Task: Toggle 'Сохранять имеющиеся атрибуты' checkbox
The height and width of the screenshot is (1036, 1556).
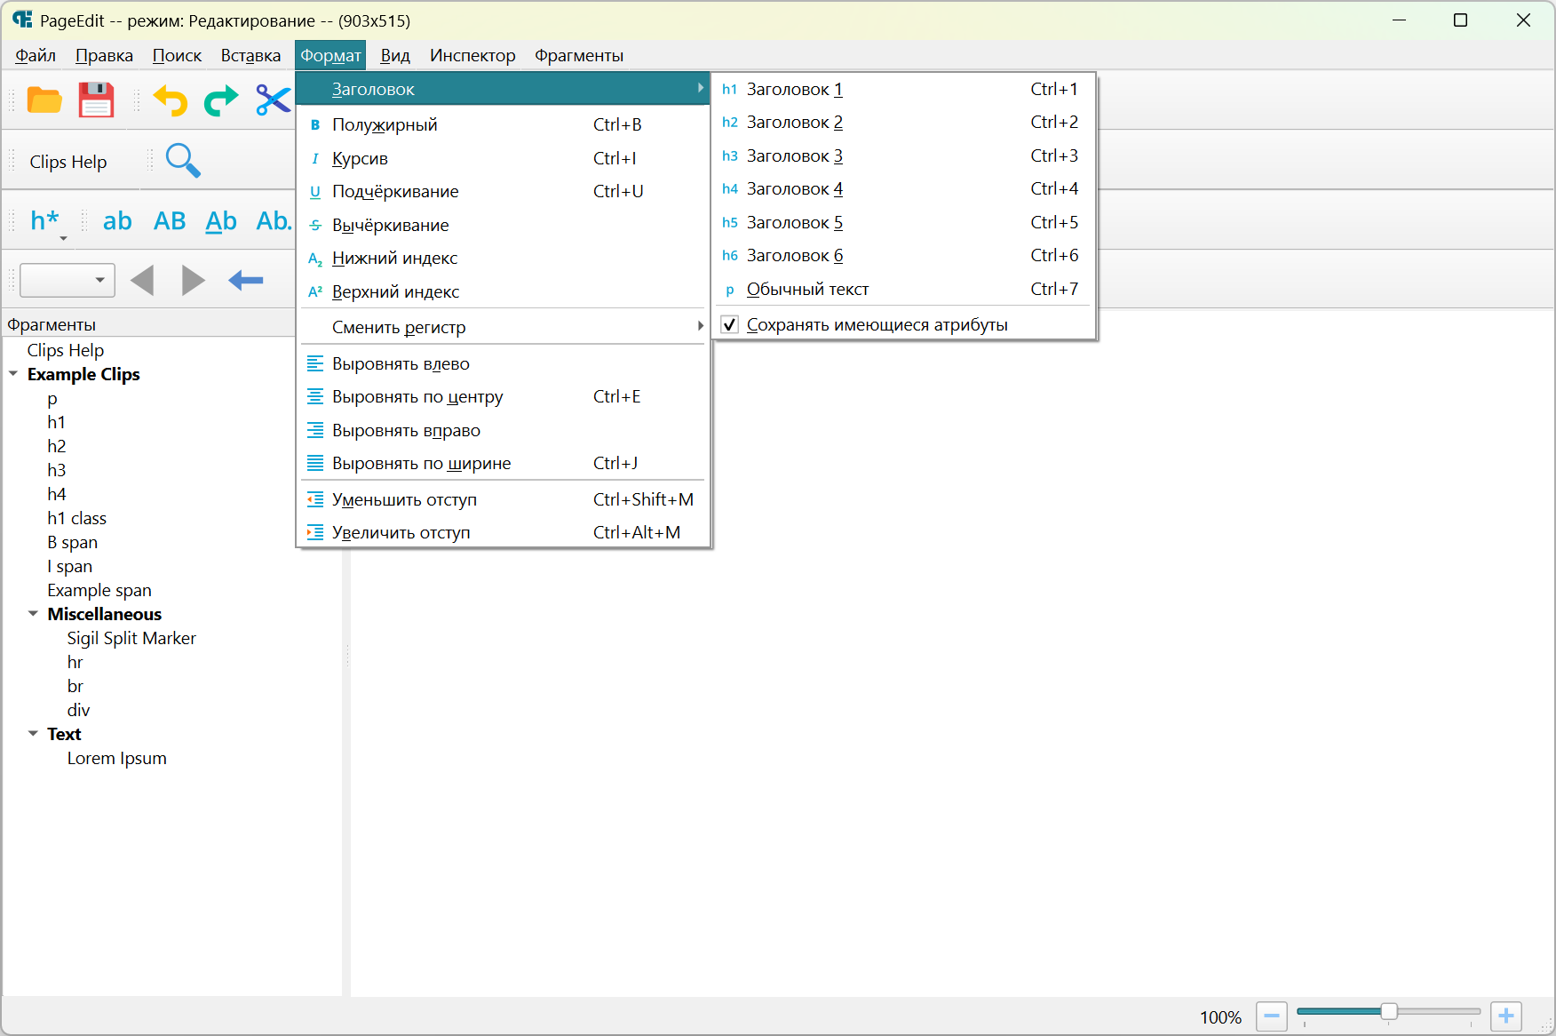Action: (x=729, y=325)
